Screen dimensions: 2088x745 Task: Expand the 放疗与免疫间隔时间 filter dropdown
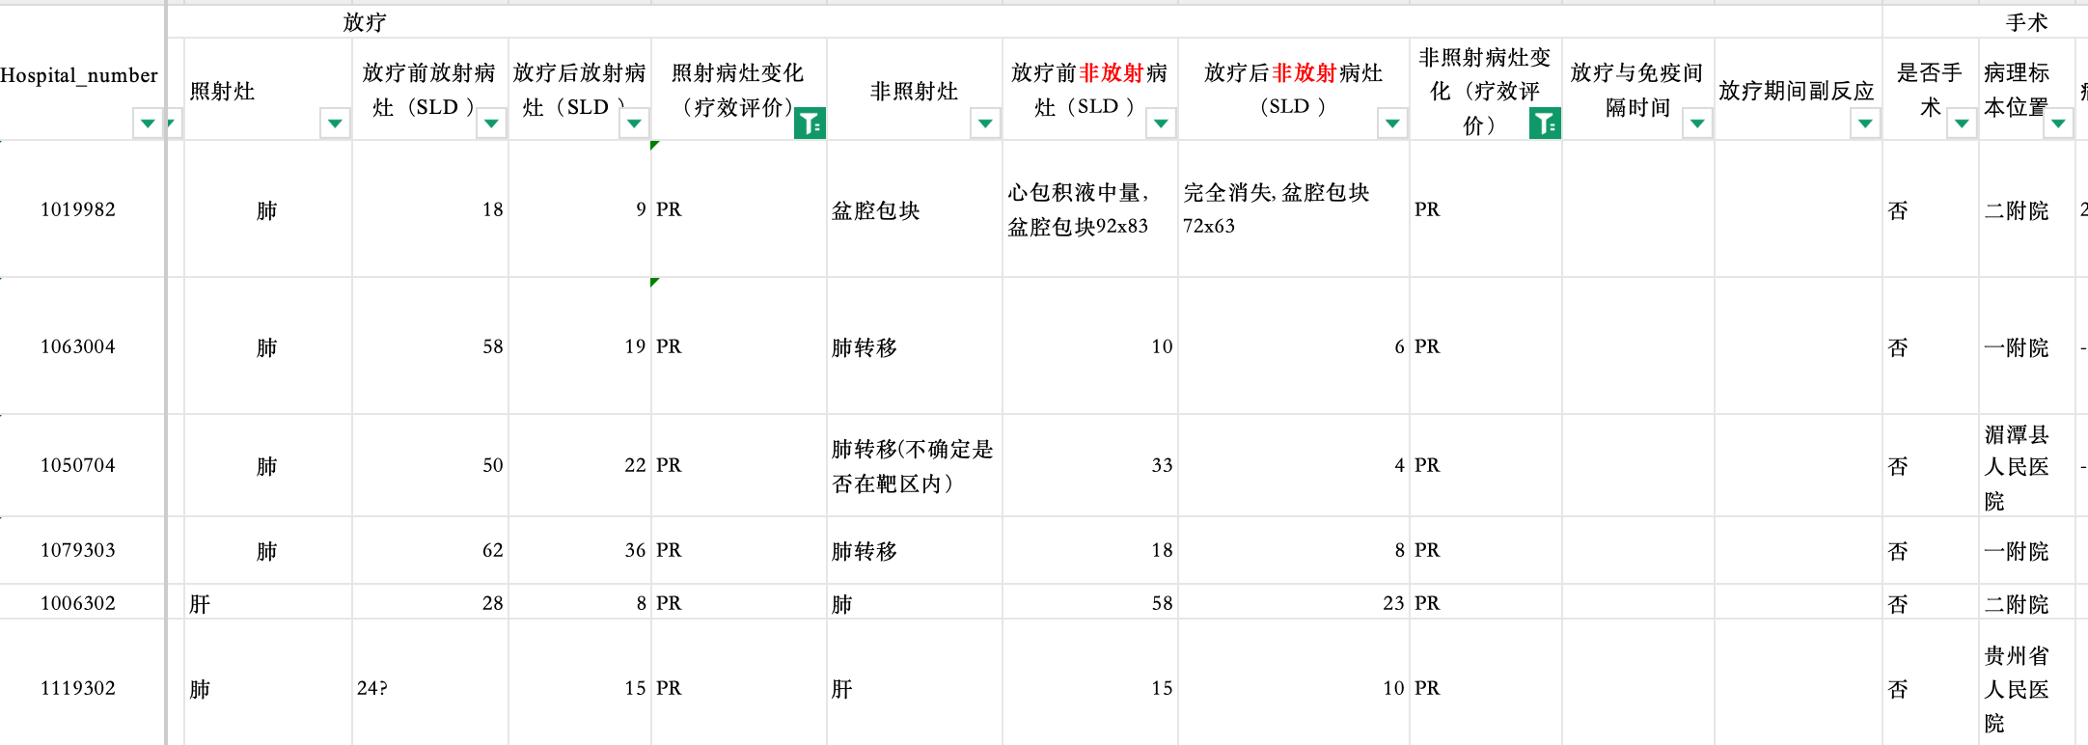[x=1696, y=124]
